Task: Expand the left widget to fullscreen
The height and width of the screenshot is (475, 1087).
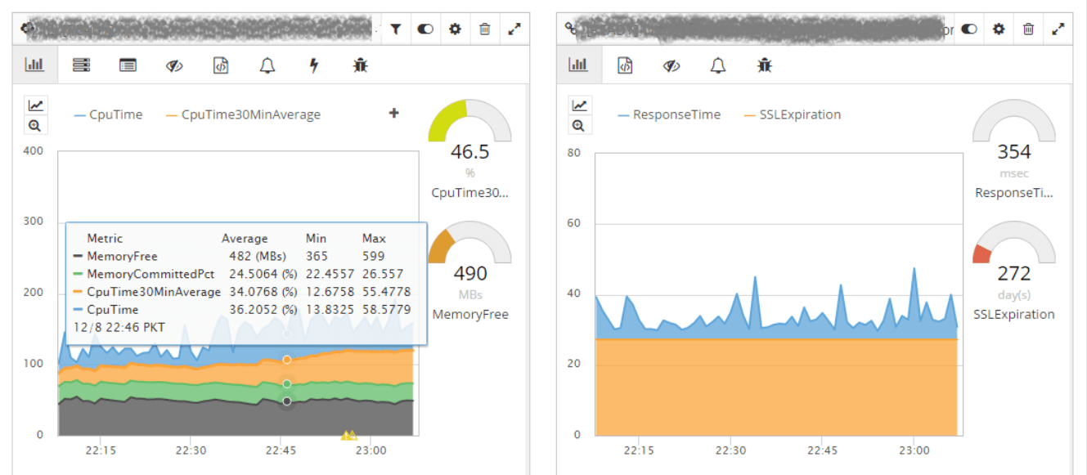Action: point(514,29)
